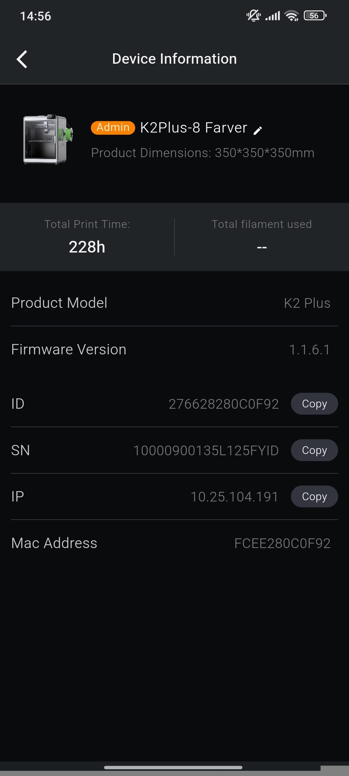Tap the 14:56 clock in status bar
The width and height of the screenshot is (349, 776).
pos(36,16)
